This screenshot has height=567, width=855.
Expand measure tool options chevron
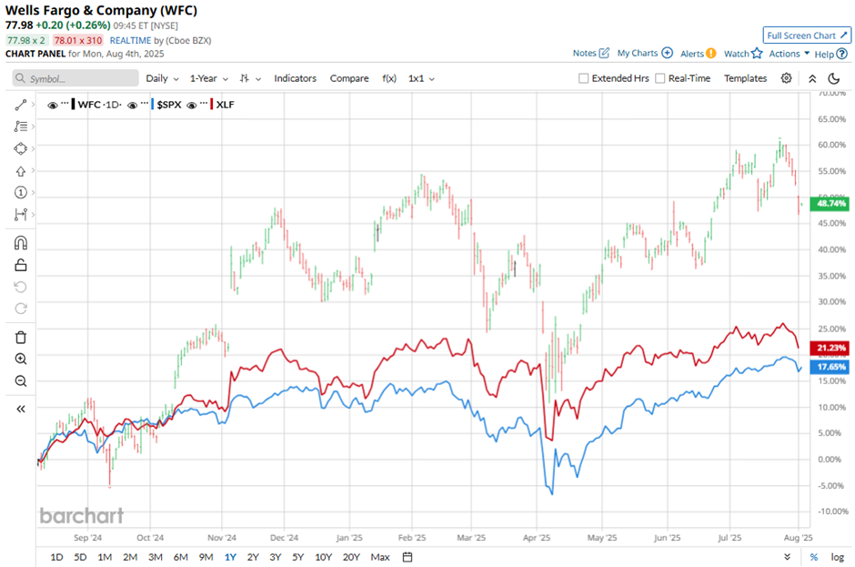click(x=34, y=215)
